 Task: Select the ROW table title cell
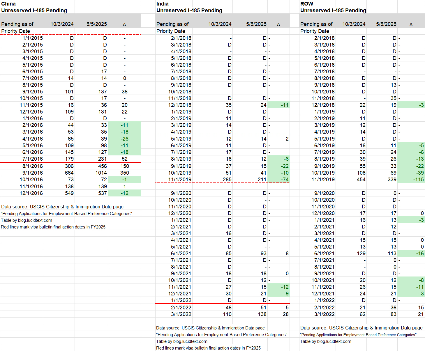pyautogui.click(x=307, y=4)
